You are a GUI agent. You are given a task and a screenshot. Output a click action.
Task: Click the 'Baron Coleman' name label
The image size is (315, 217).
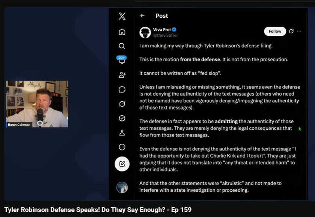tap(19, 124)
